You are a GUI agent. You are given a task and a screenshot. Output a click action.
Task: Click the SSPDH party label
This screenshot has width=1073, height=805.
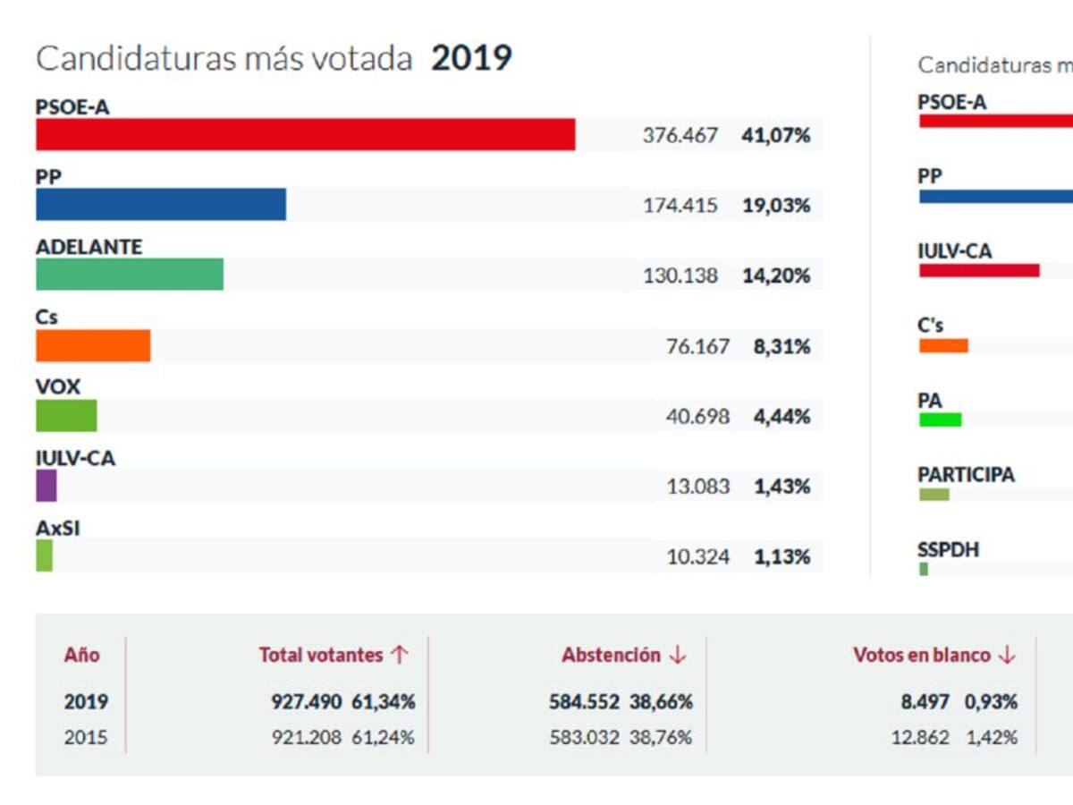pyautogui.click(x=948, y=549)
